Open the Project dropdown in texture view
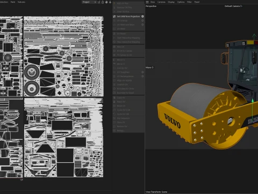Screen dimensions: 258x194 (x=89, y=2)
